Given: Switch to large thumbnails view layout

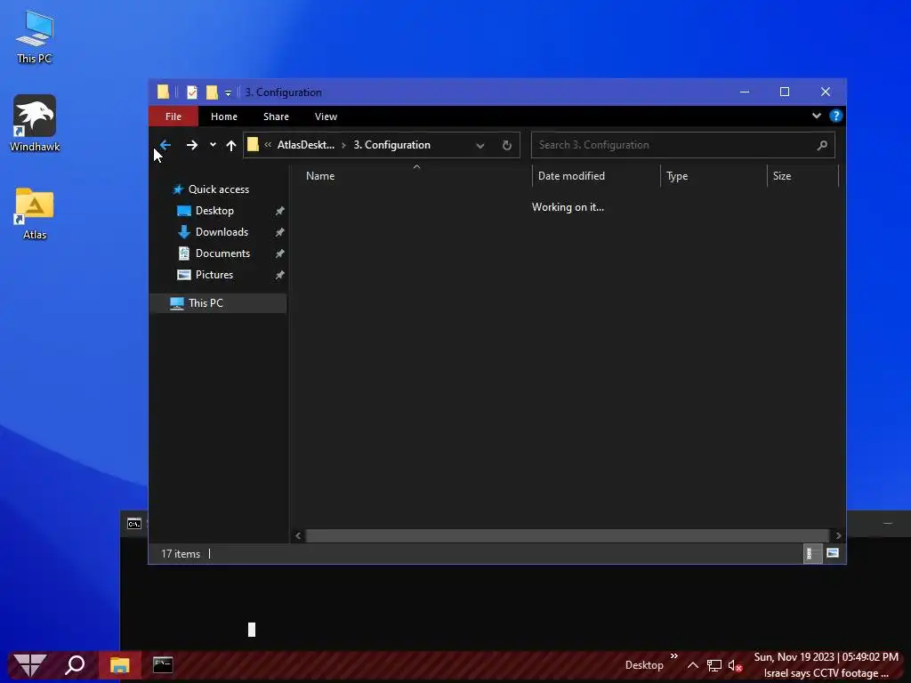Looking at the screenshot, I should pyautogui.click(x=833, y=553).
